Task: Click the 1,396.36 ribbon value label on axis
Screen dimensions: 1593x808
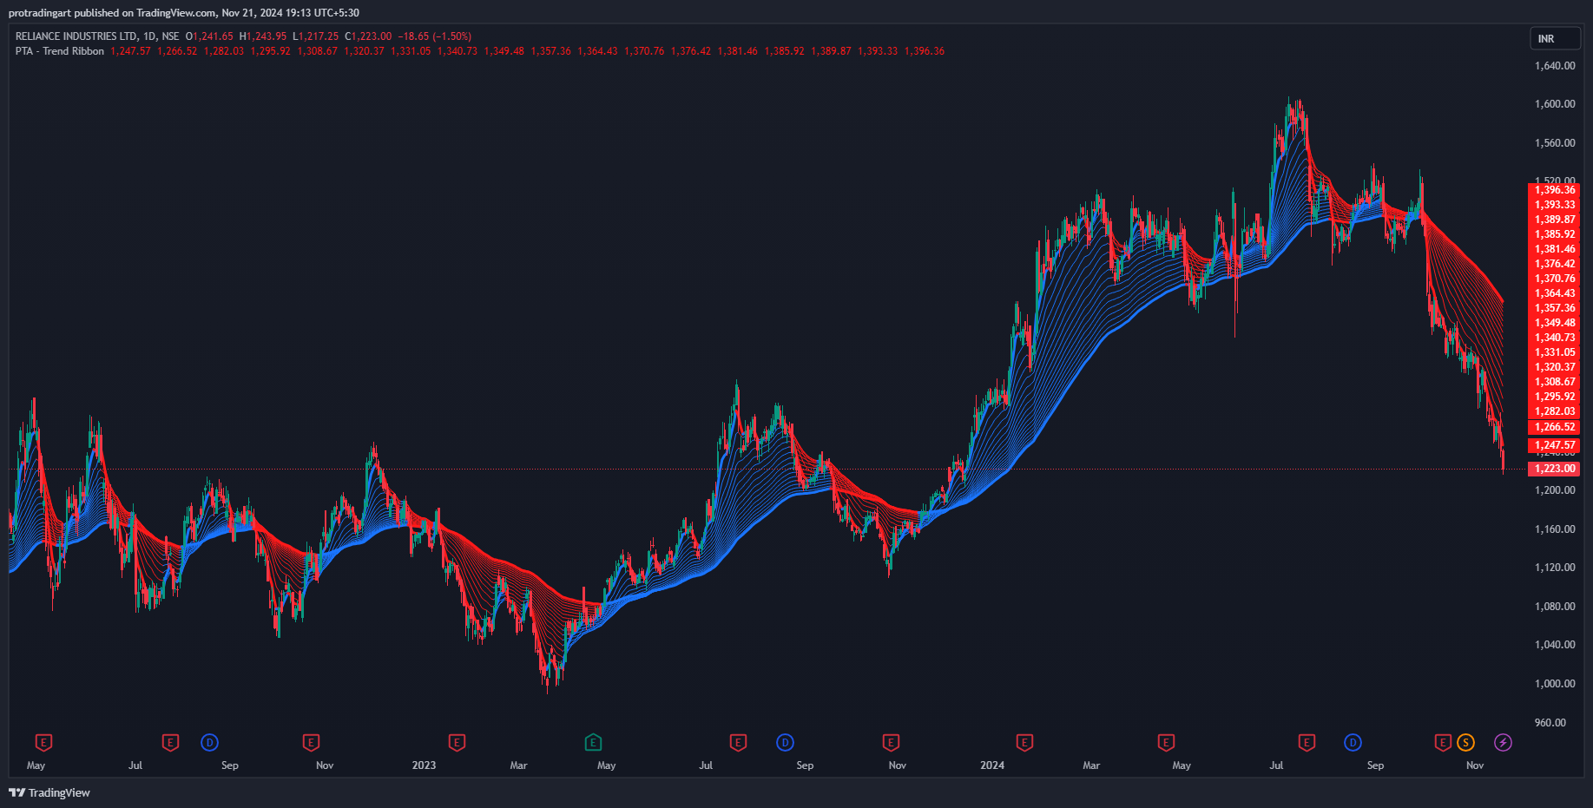Action: (1554, 190)
